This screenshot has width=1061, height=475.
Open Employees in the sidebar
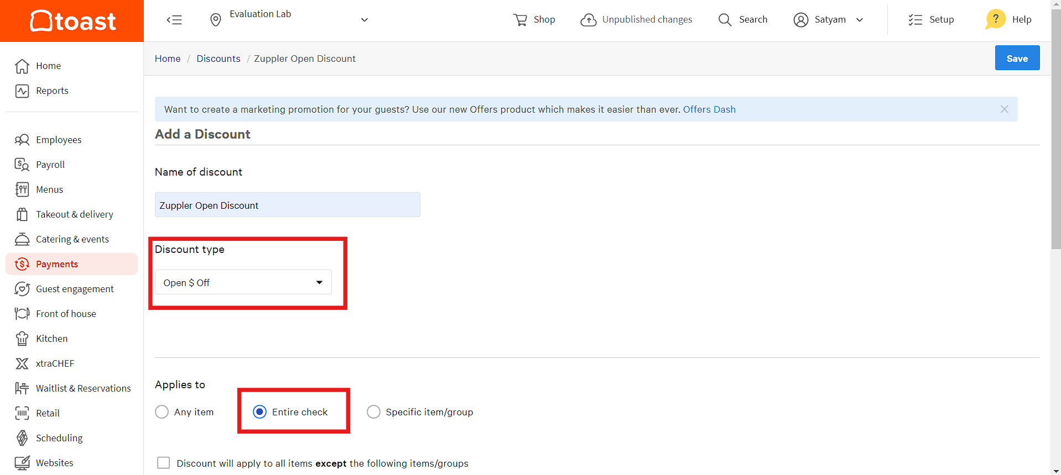tap(59, 140)
